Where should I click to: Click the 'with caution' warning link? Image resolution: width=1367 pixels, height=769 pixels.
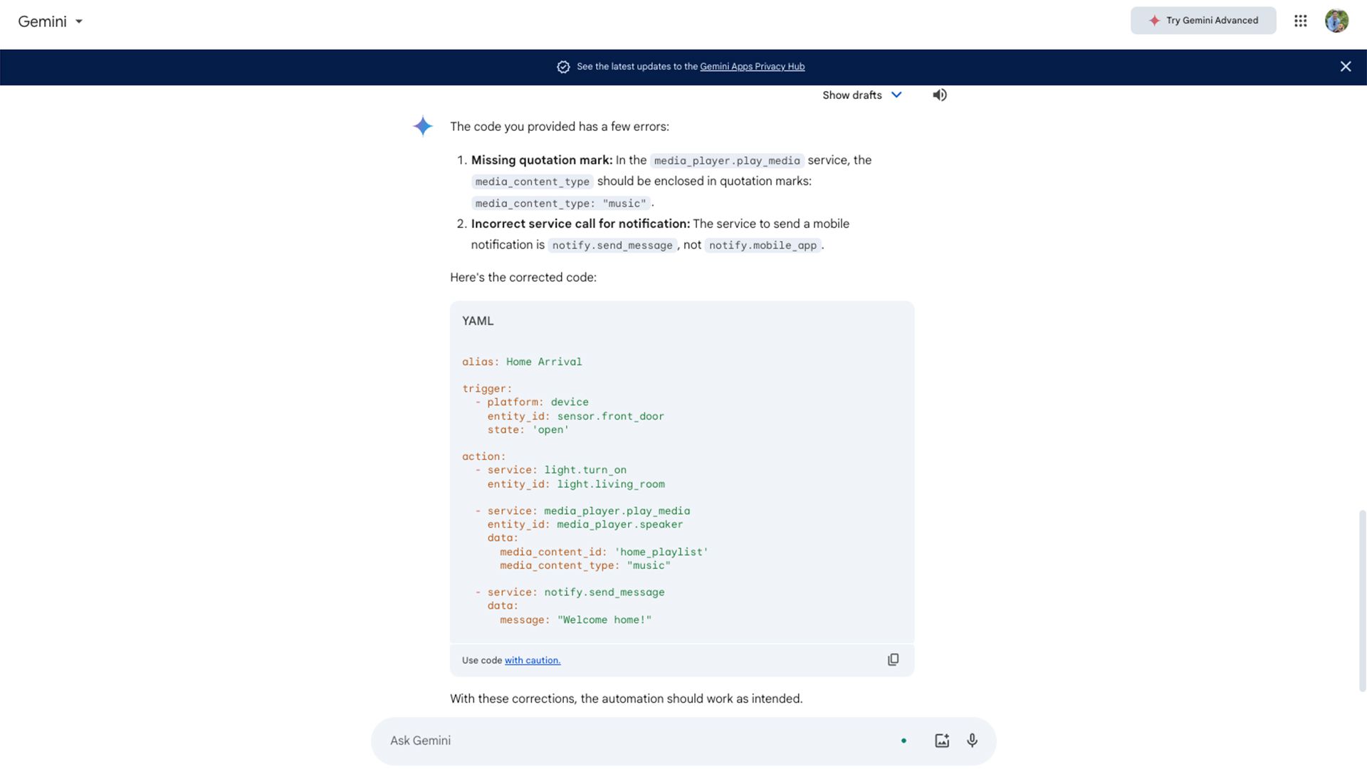click(531, 659)
